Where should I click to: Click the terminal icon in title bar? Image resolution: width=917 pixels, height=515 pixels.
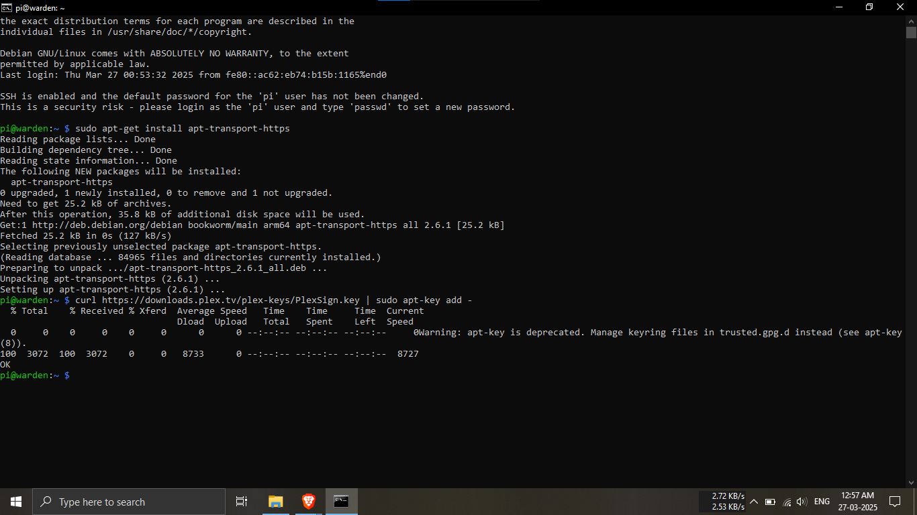coord(7,7)
